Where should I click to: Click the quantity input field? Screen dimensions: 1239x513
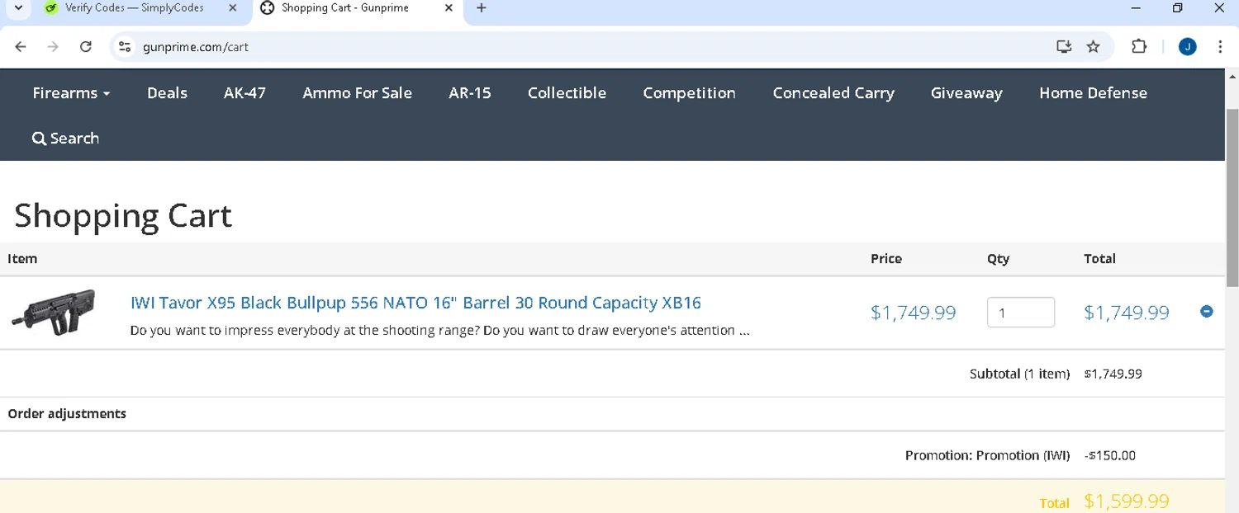point(1020,313)
